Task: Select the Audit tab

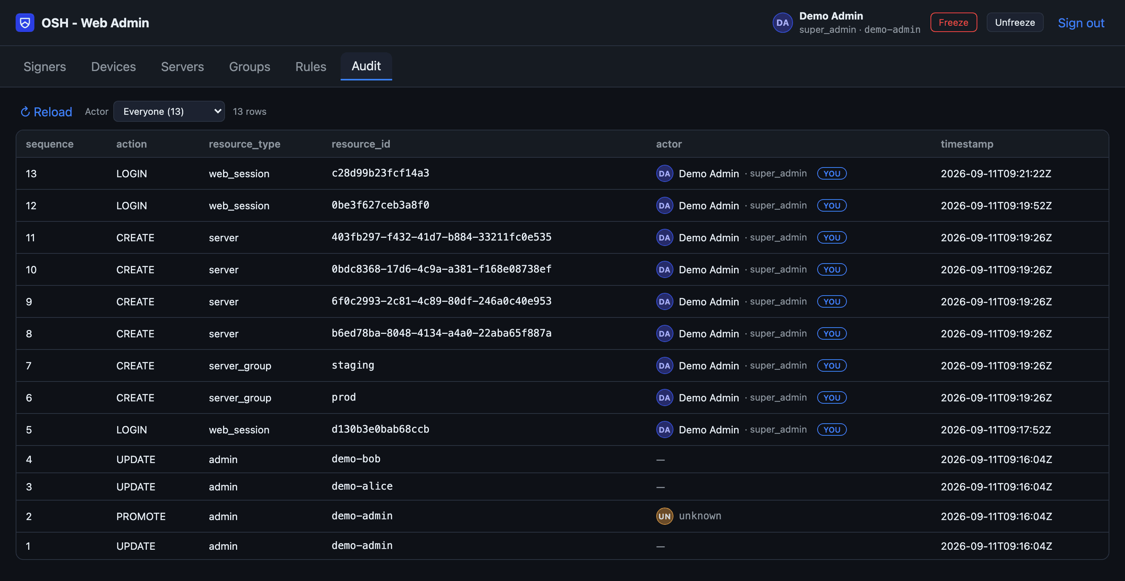Action: click(366, 66)
